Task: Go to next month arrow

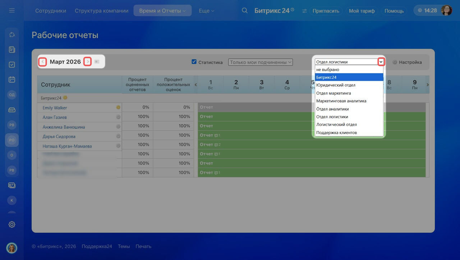Action: 88,62
